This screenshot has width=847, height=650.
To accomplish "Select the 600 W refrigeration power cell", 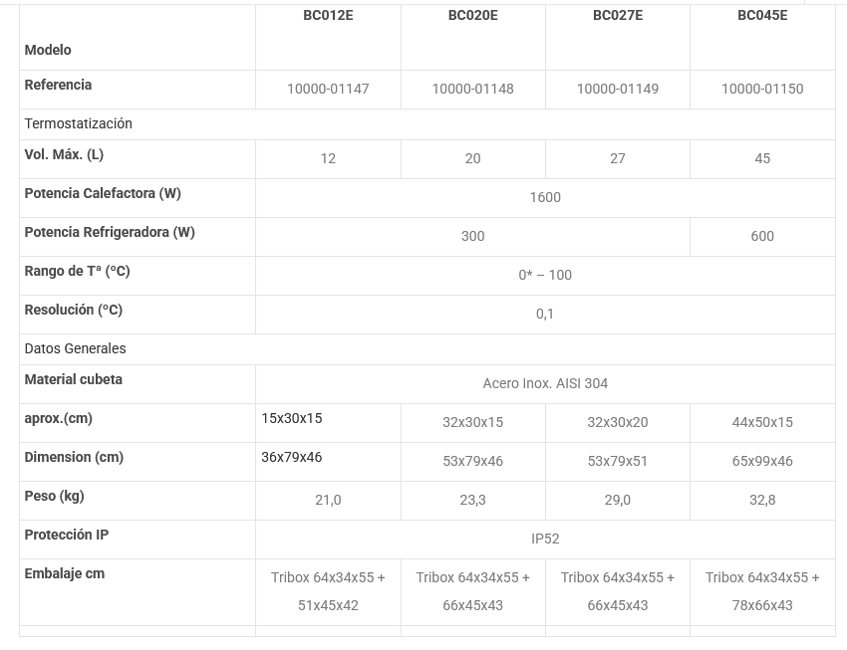I will (x=762, y=237).
